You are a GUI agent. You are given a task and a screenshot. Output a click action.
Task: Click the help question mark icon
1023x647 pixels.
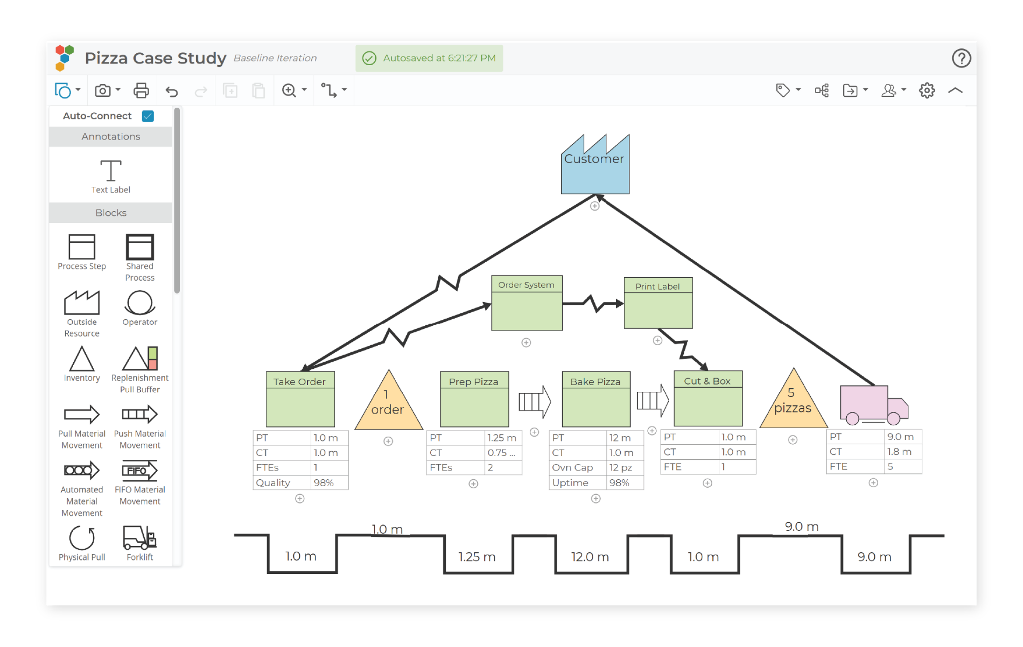click(x=961, y=58)
